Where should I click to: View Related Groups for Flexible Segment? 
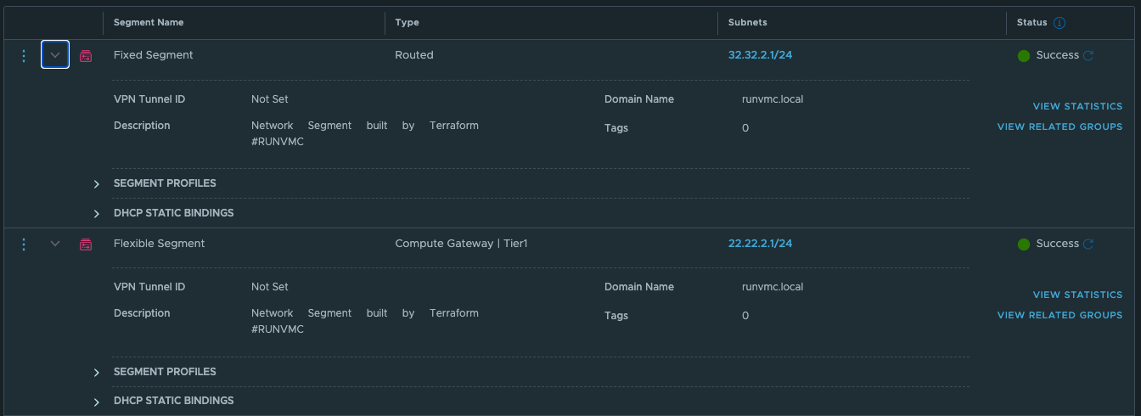tap(1059, 315)
